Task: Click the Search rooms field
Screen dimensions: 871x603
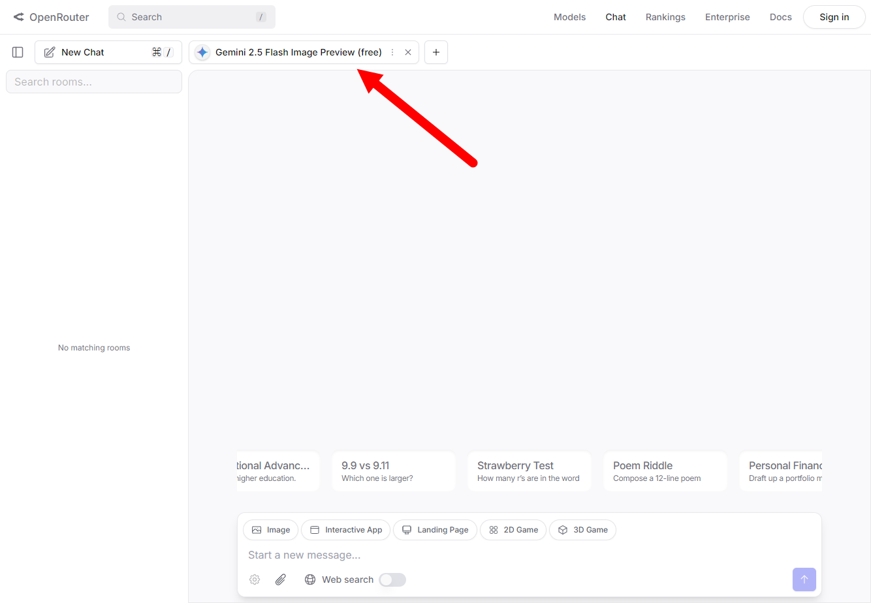Action: click(94, 82)
